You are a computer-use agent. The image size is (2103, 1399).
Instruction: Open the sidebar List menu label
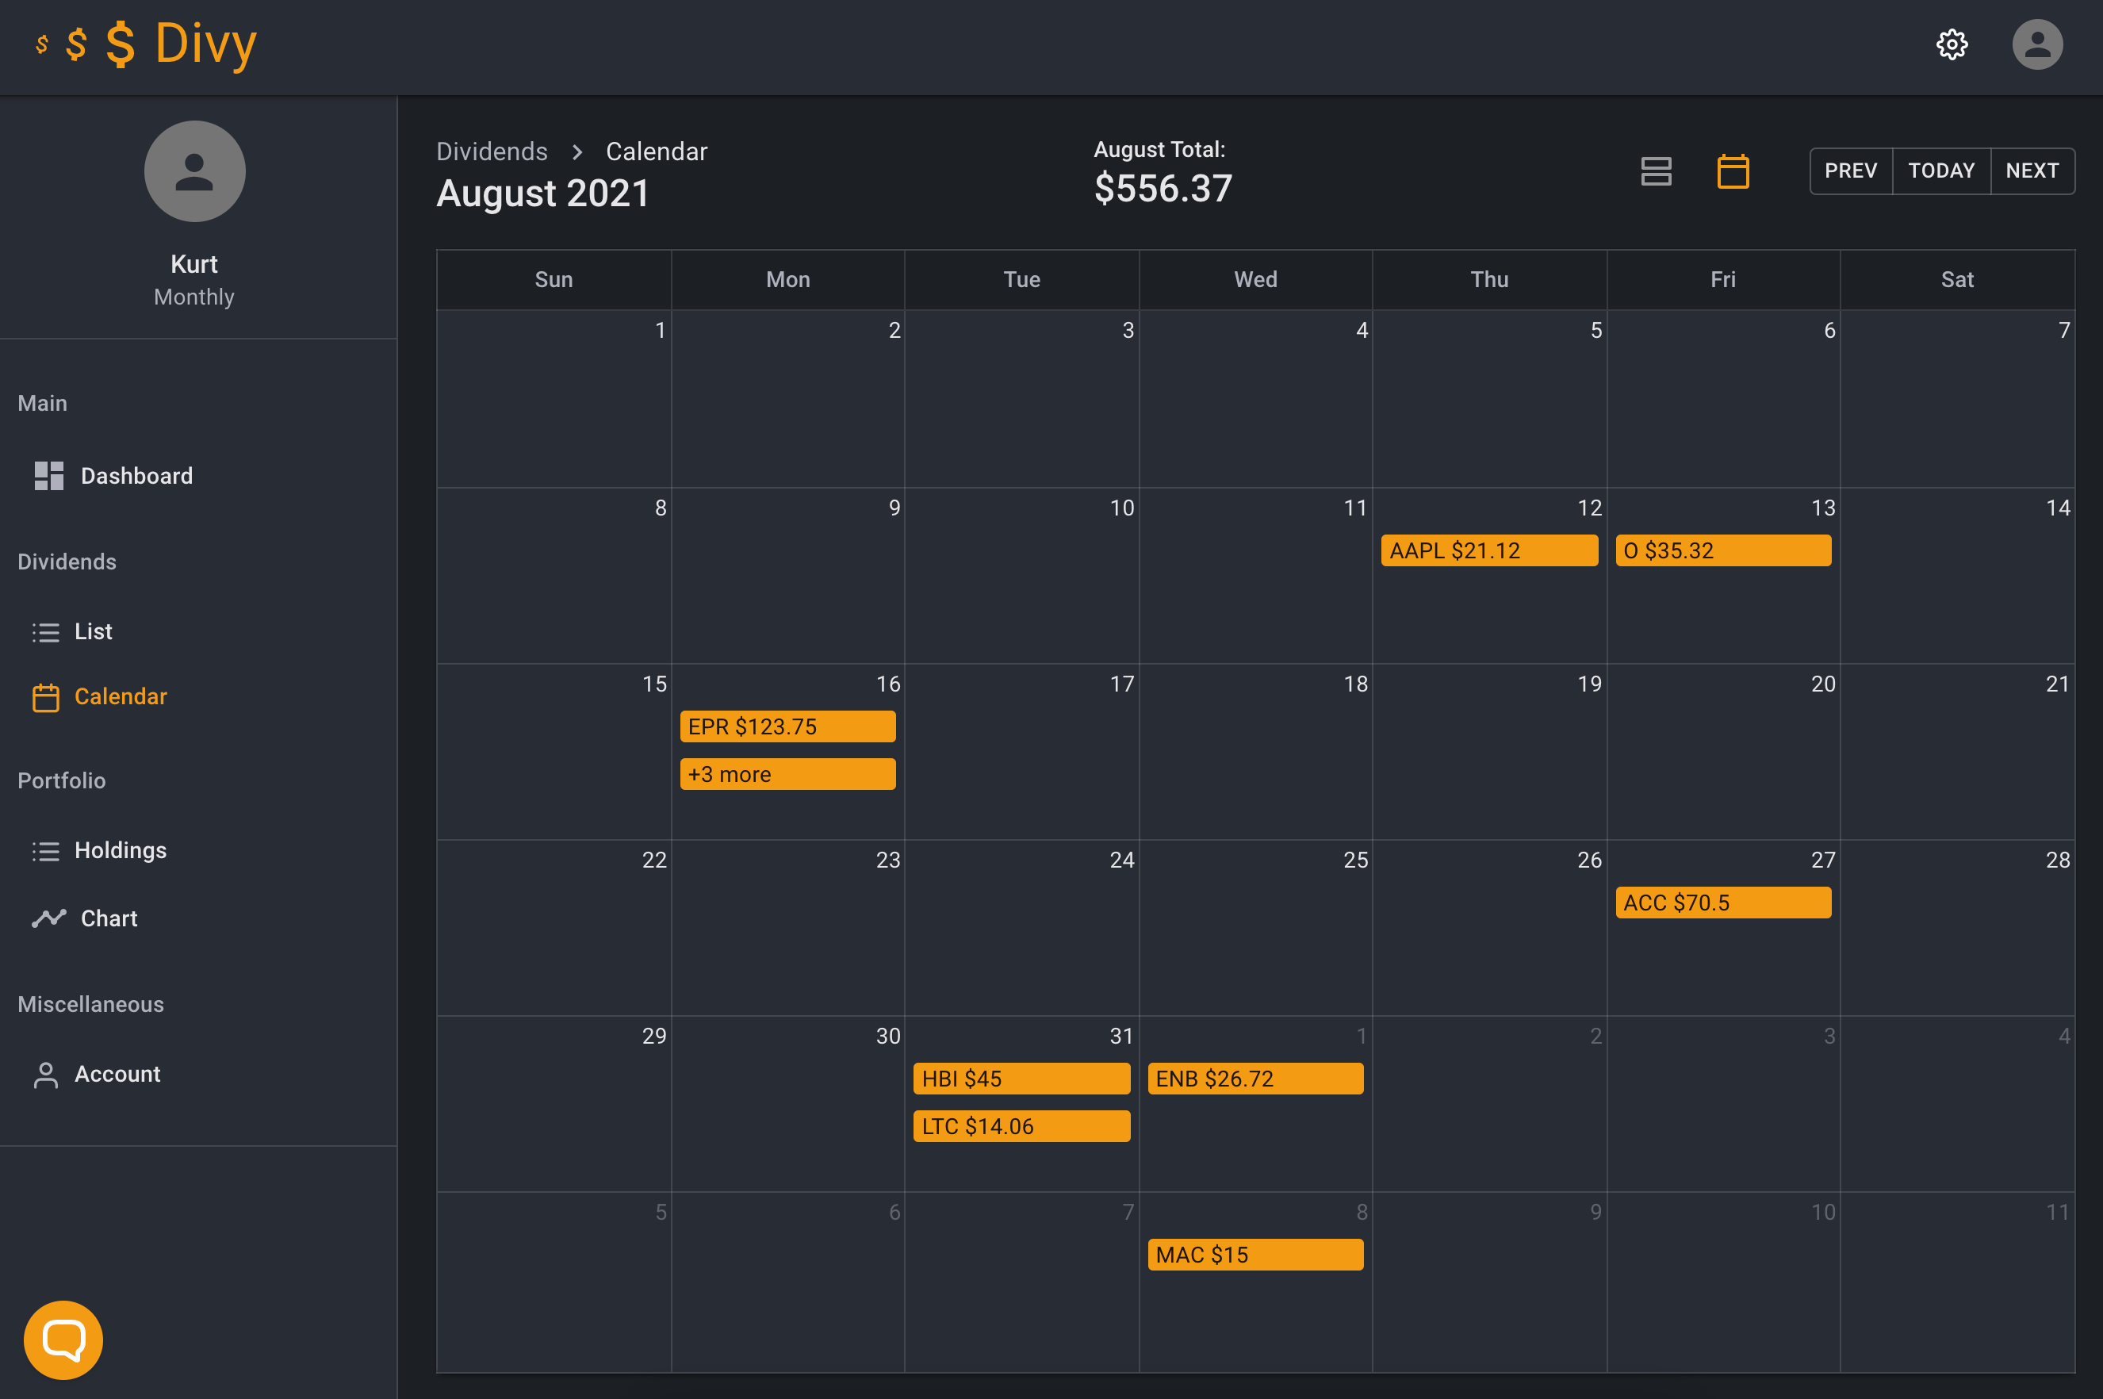94,631
